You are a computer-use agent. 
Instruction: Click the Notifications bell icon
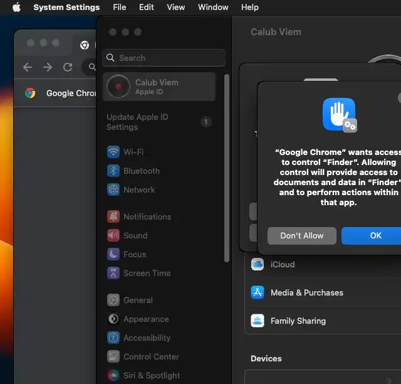click(x=113, y=216)
